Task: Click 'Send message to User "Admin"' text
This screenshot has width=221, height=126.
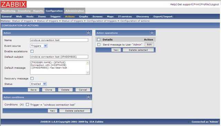Action: [123, 44]
